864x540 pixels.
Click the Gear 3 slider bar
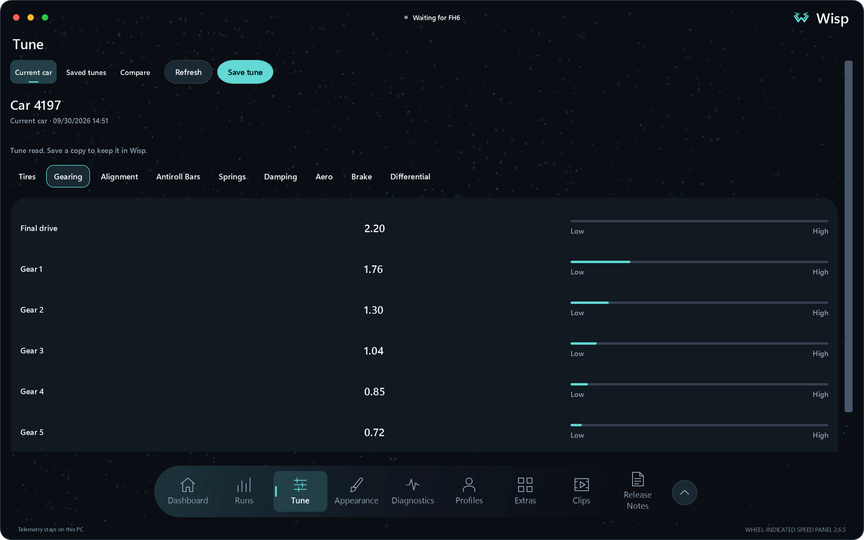pyautogui.click(x=699, y=343)
